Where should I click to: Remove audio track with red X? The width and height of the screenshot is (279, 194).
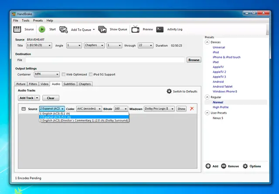(x=192, y=109)
